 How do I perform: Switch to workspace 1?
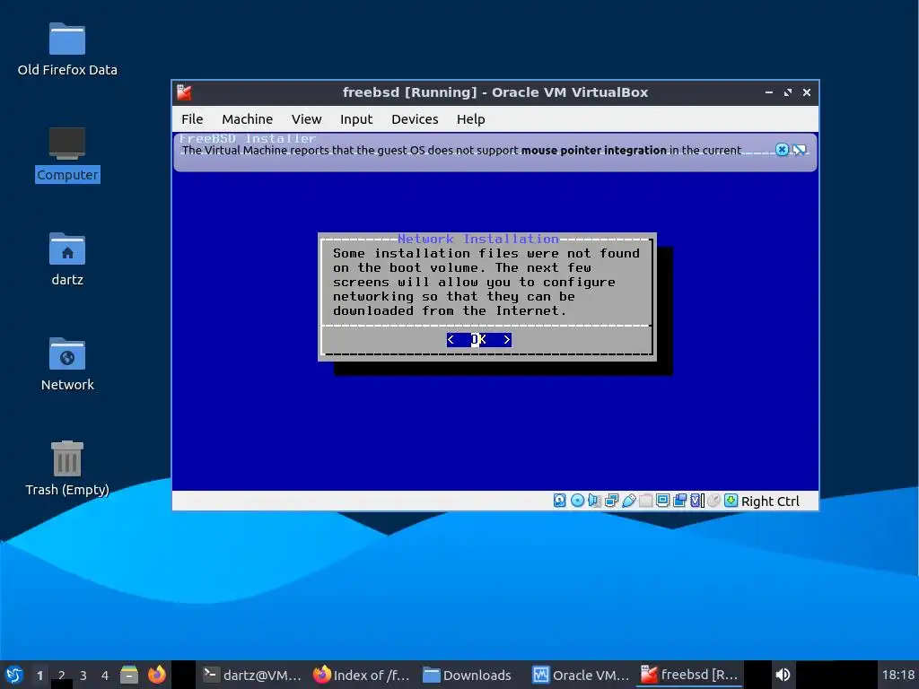(39, 675)
